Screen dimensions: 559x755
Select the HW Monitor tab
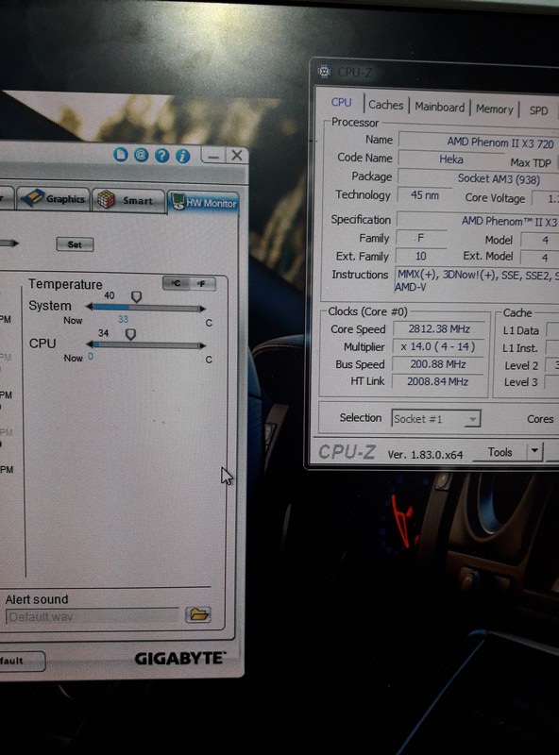(x=203, y=202)
